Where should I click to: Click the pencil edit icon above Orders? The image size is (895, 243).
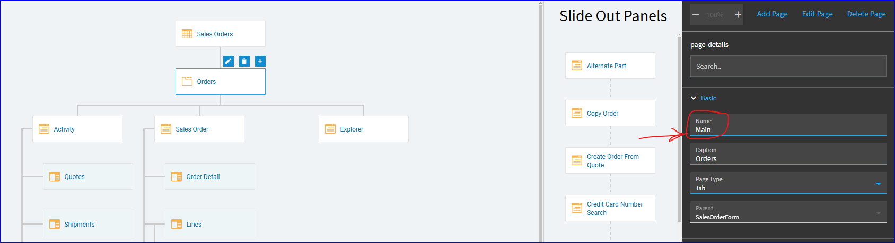(x=229, y=61)
